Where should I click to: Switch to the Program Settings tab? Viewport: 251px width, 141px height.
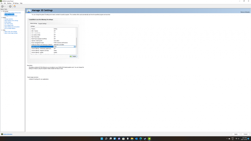click(42, 24)
